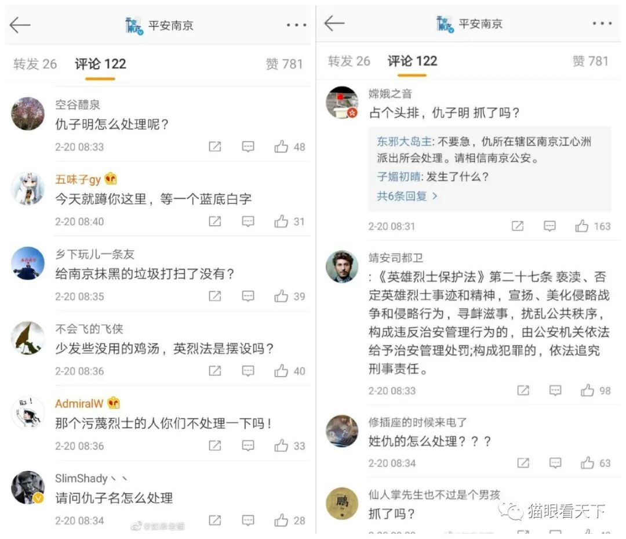
Task: Open 东邪大岛主 user profile link
Action: pyautogui.click(x=404, y=142)
